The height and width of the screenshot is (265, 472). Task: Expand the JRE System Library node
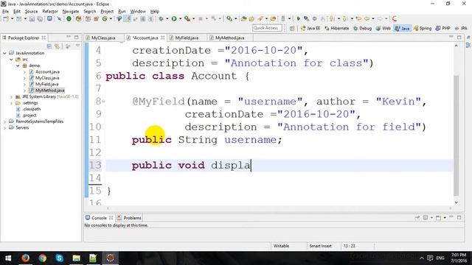pyautogui.click(x=11, y=96)
